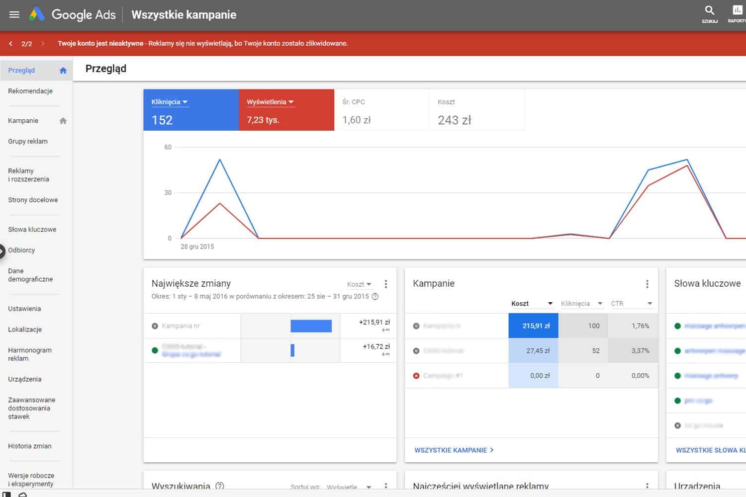Click Kampania nr row in changes

[x=270, y=326]
